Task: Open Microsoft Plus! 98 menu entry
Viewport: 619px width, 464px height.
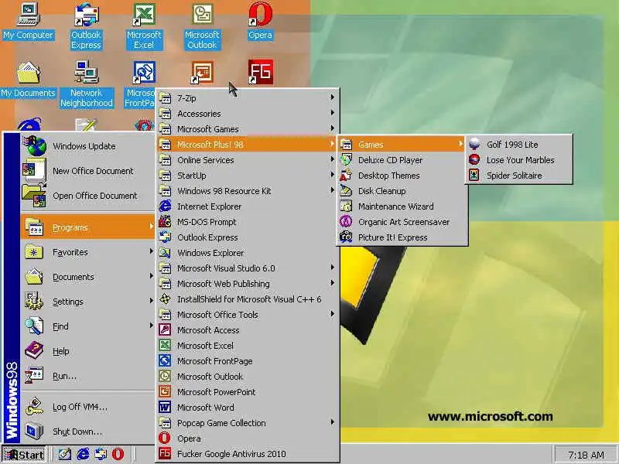Action: [x=248, y=145]
